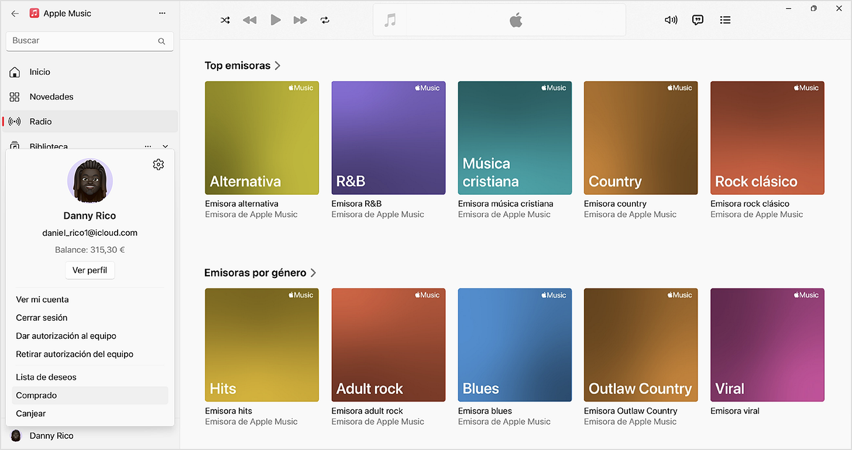Open the ellipsis menu beside Apple Music title
Viewport: 852px width, 450px height.
[162, 13]
